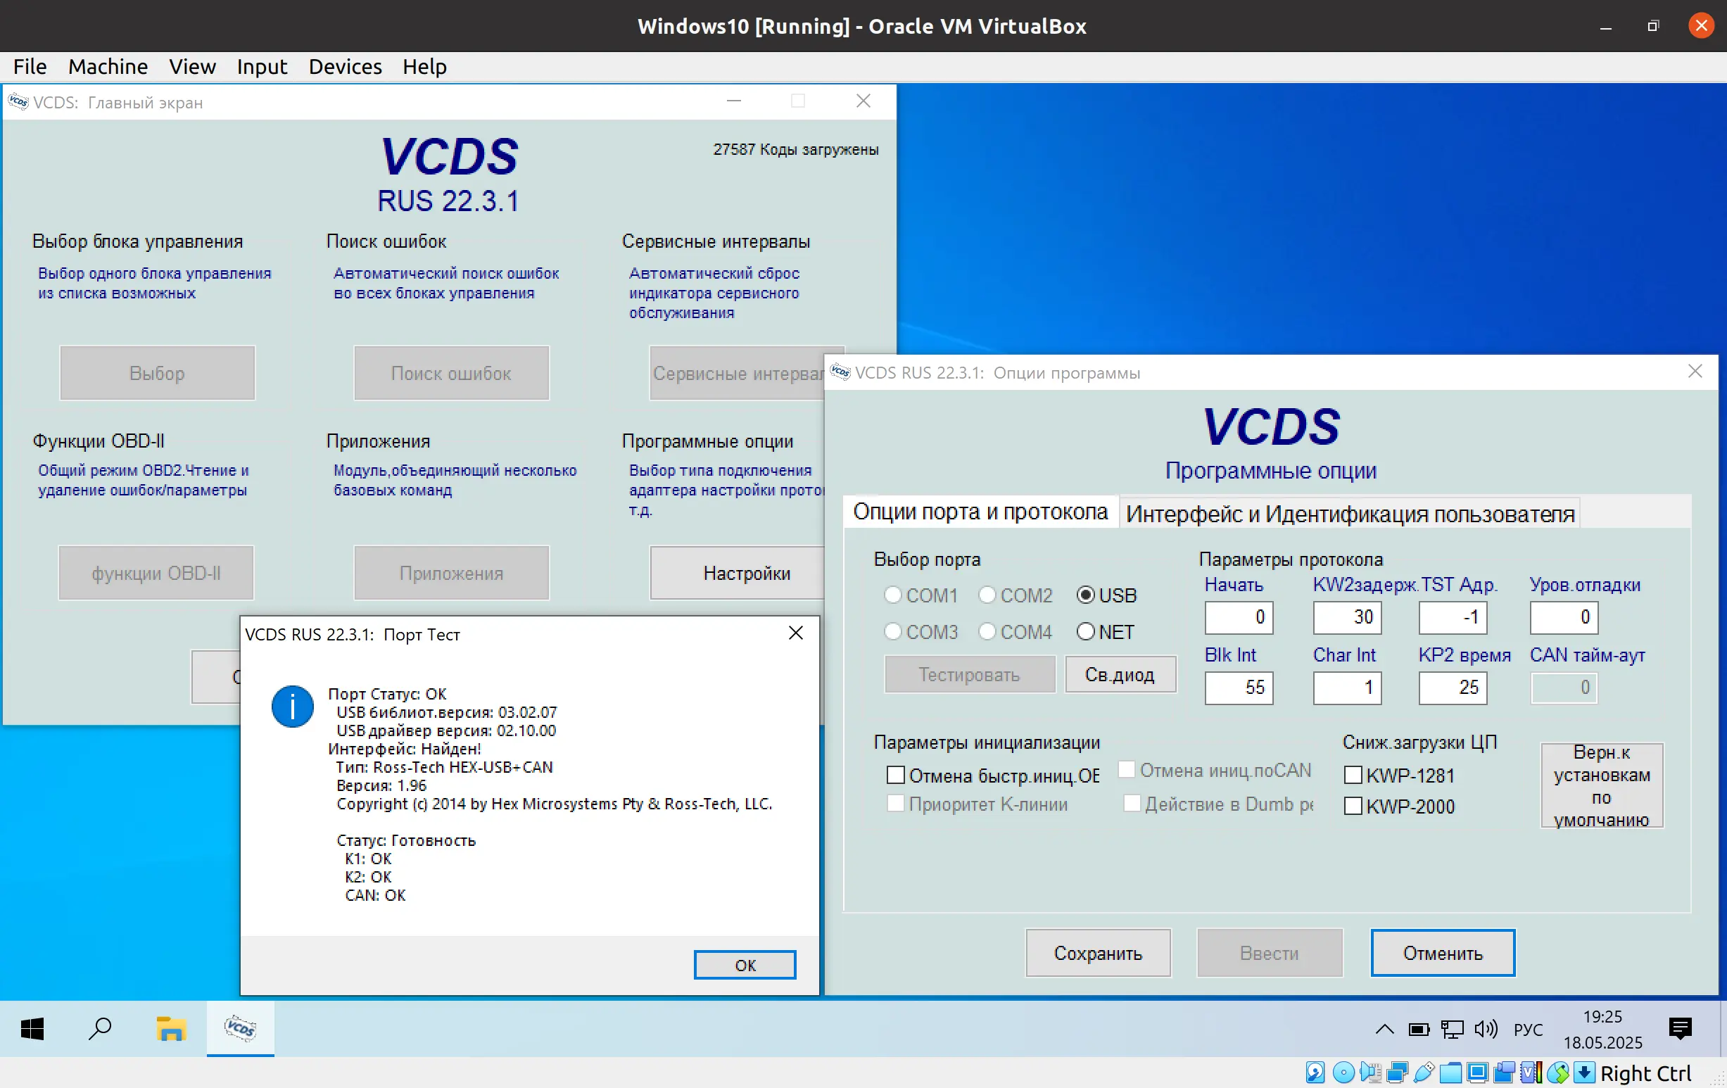This screenshot has width=1727, height=1088.
Task: Open the VirtualBox Devices menu
Action: (x=345, y=67)
